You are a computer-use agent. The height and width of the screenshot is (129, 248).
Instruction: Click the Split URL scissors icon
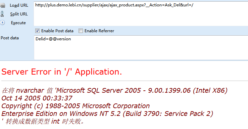[2, 14]
